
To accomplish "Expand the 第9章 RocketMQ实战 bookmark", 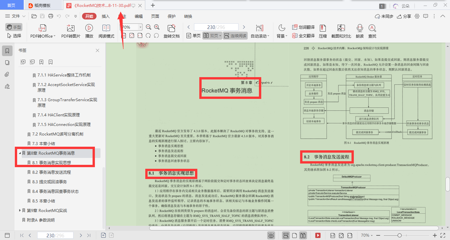I will (20, 210).
